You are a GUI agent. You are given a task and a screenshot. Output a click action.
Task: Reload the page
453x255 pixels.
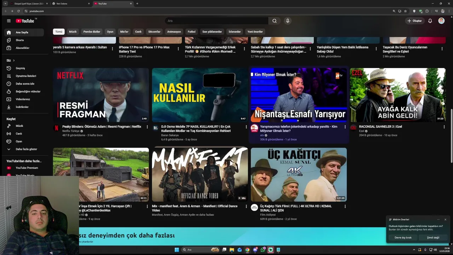(x=18, y=11)
